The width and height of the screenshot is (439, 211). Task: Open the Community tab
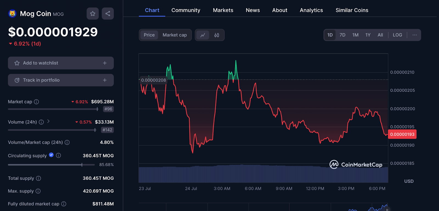tap(186, 10)
